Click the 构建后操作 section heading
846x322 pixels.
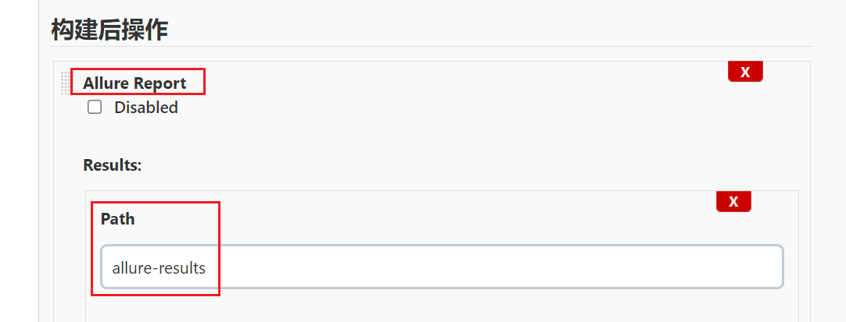(109, 30)
